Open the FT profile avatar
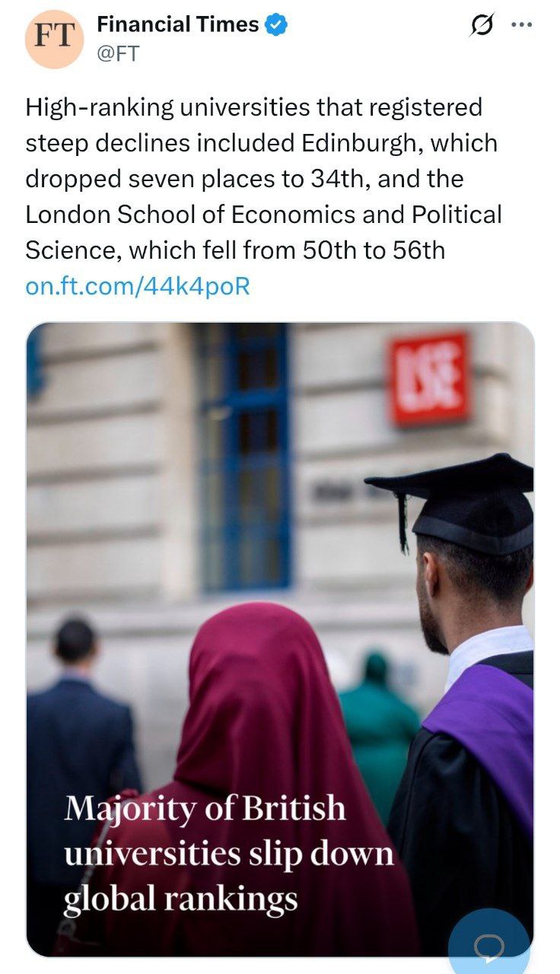The height and width of the screenshot is (974, 560). pos(52,39)
